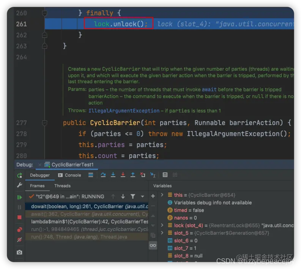Open the Frames tab
This screenshot has height=269, width=301.
point(37,186)
